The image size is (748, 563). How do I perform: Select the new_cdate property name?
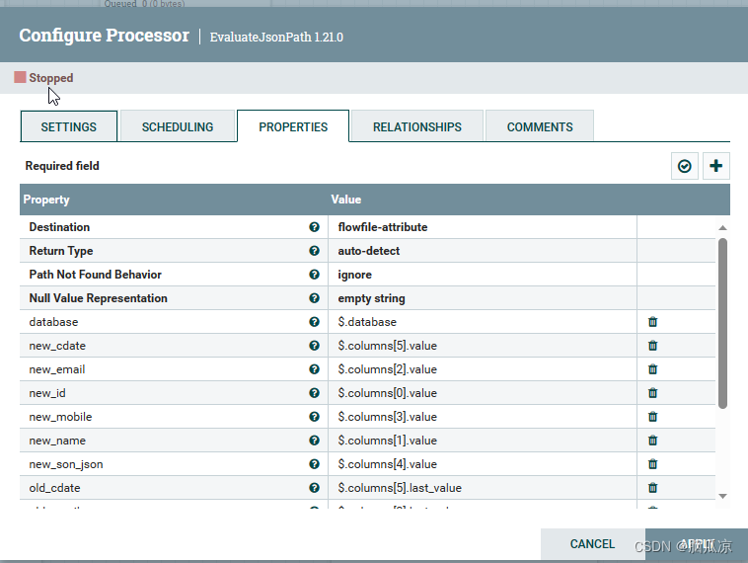(x=57, y=346)
